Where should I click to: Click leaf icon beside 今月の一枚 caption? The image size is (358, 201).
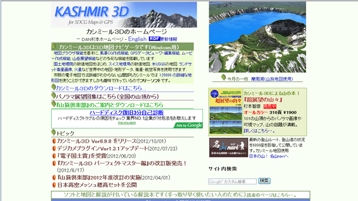click(x=224, y=78)
